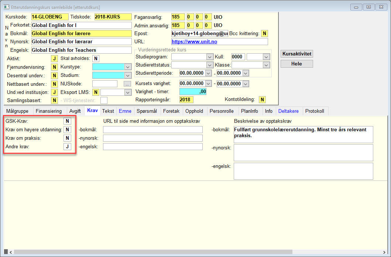Open the Kurstype dropdown
The width and height of the screenshot is (391, 257).
tap(128, 67)
